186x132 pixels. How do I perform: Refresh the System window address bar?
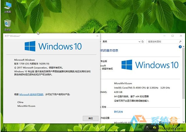coord(143,42)
